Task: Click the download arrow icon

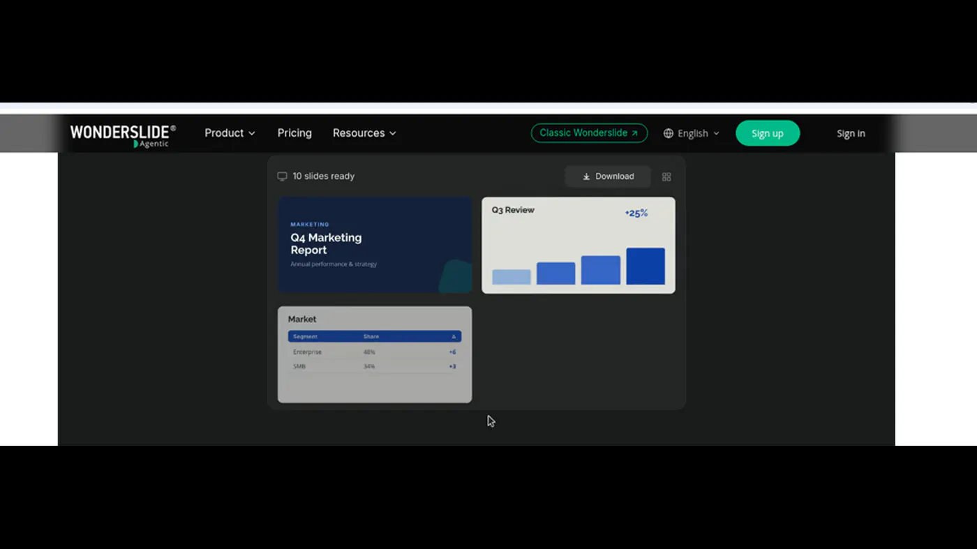Action: pyautogui.click(x=586, y=176)
